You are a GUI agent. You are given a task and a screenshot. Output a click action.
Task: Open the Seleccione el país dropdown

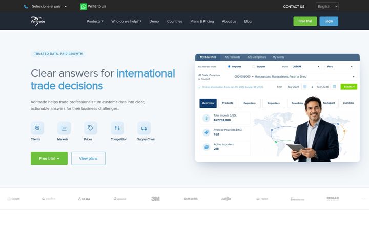[49, 6]
